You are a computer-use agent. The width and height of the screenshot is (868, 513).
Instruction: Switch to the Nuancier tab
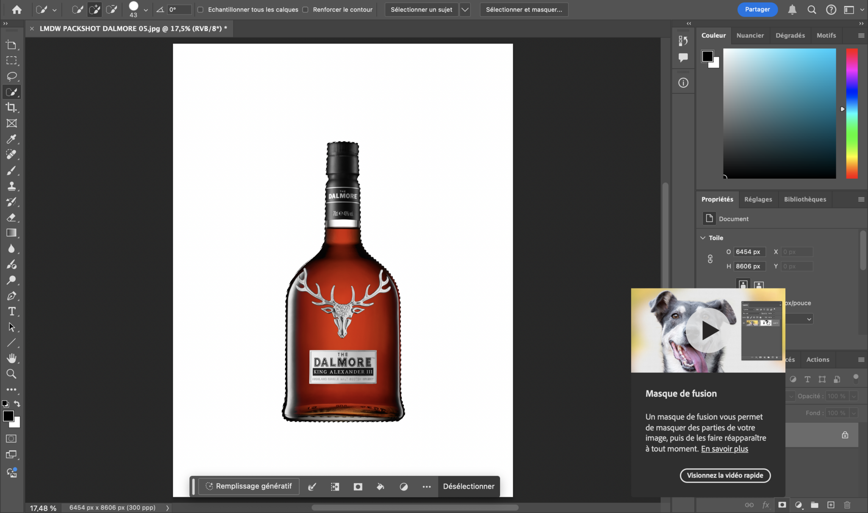coord(750,36)
